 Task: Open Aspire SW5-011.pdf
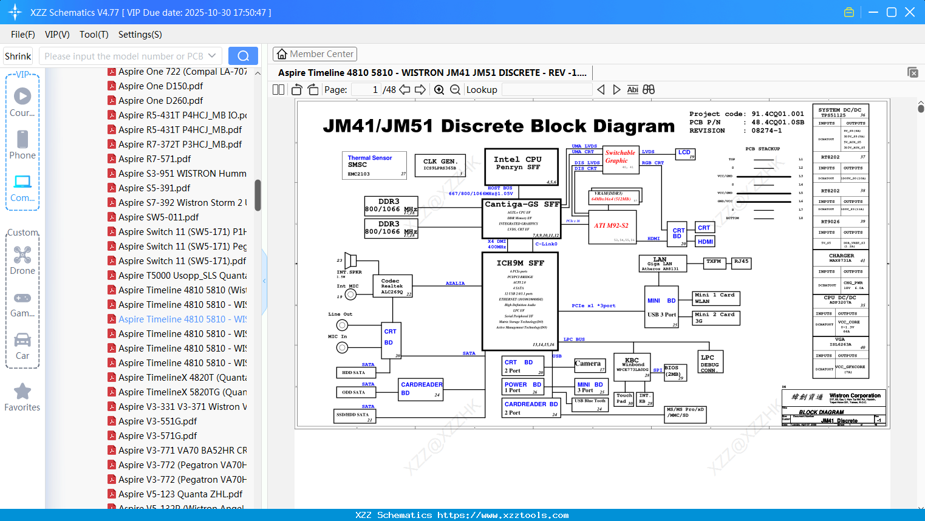pyautogui.click(x=159, y=217)
